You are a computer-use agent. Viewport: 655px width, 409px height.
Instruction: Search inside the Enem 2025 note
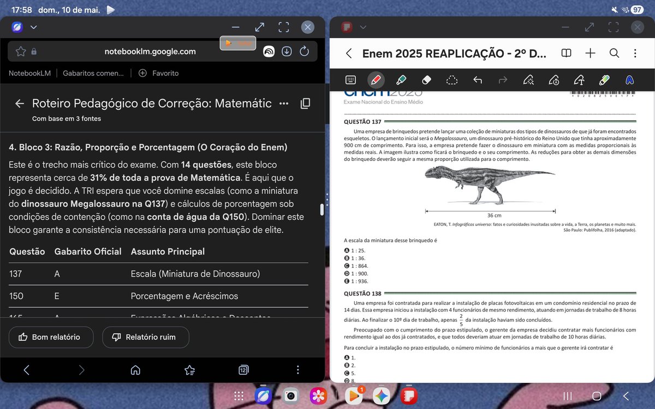pos(614,53)
